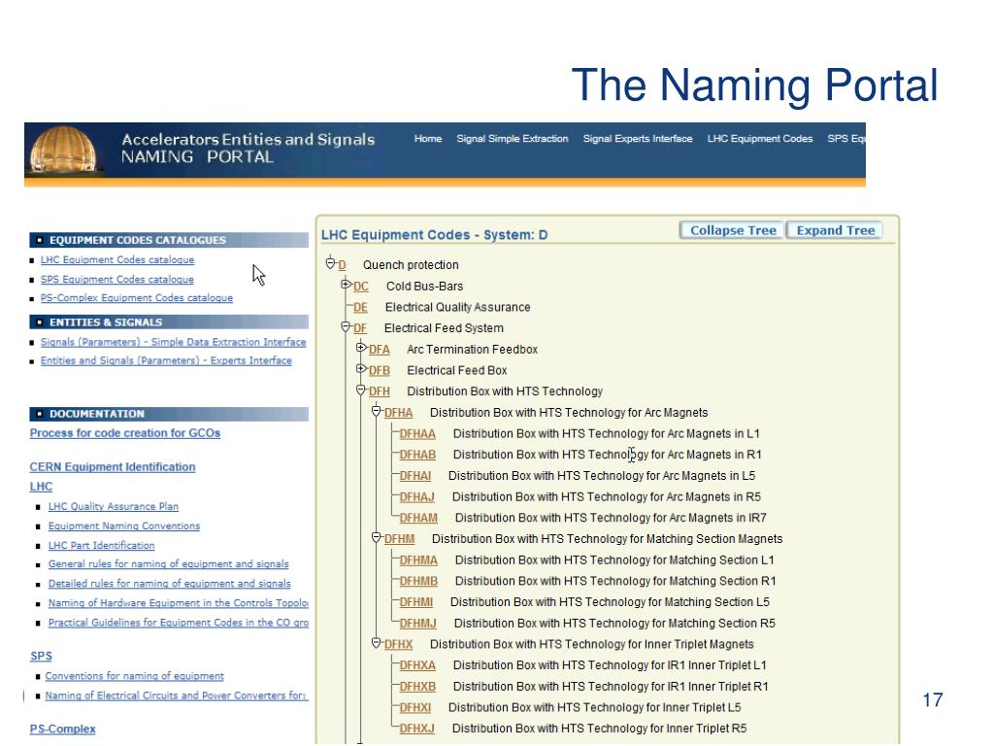Image resolution: width=994 pixels, height=746 pixels.
Task: Select the DFHMB code link
Action: pos(418,581)
